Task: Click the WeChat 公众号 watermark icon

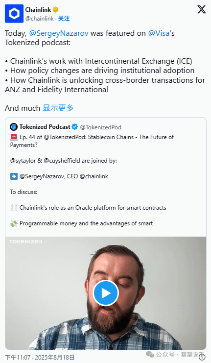Action: coord(150,354)
